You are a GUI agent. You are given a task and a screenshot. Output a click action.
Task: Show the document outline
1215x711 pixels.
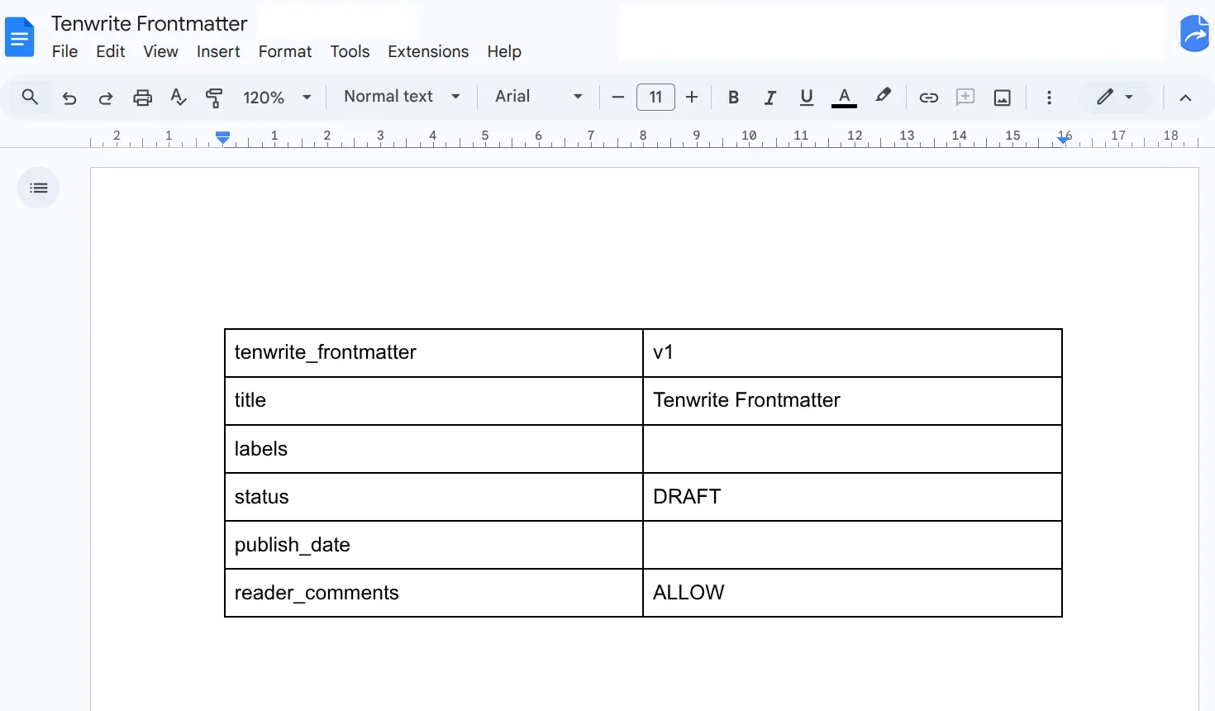(38, 188)
